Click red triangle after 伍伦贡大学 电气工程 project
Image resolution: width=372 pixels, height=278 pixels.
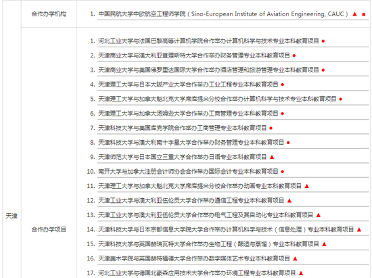click(x=319, y=215)
